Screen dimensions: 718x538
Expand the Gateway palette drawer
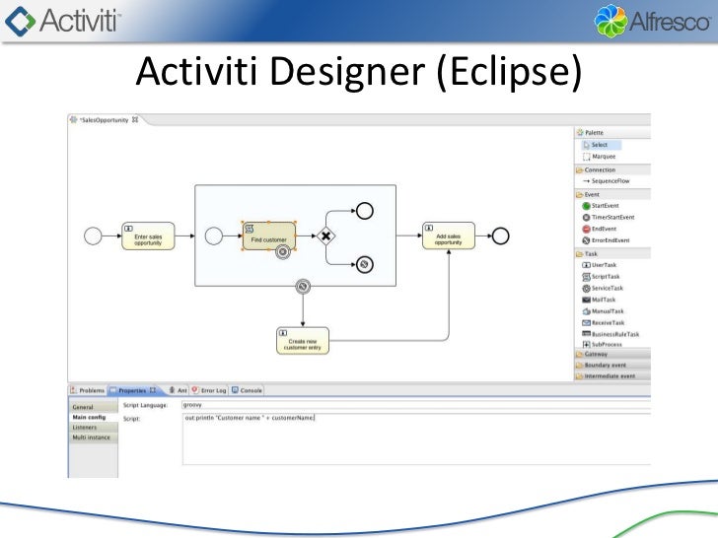tap(612, 354)
